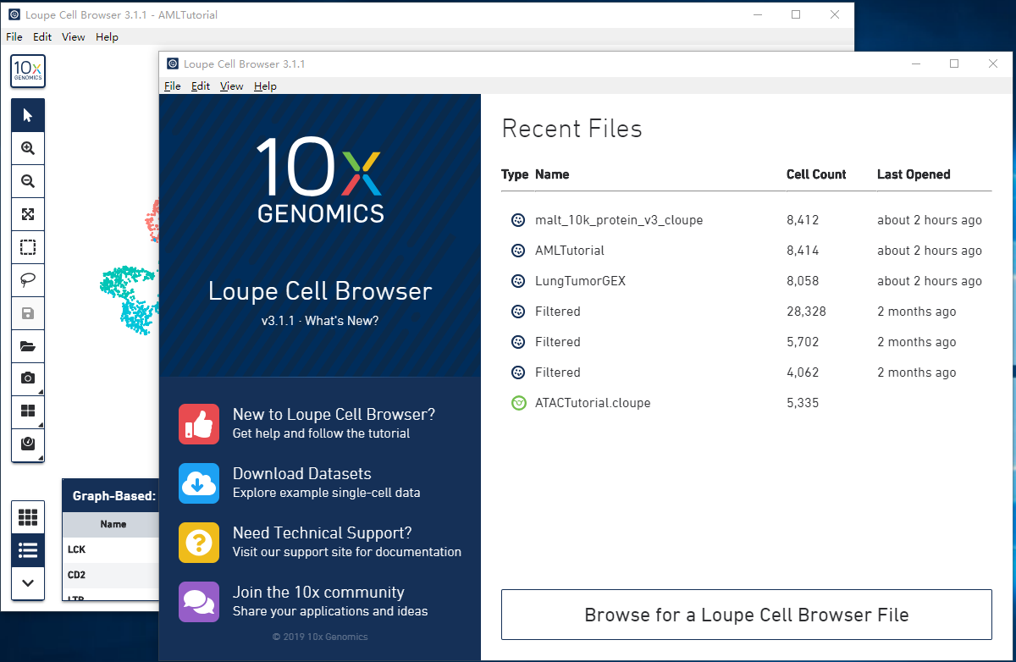The width and height of the screenshot is (1016, 662).
Task: Open the split view grid tool
Action: pos(28,411)
